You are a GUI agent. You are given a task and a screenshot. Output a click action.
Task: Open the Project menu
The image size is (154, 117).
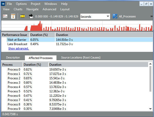[x=36, y=4]
